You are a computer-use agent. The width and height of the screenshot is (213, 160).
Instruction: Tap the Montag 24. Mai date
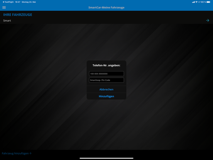pos(29,2)
